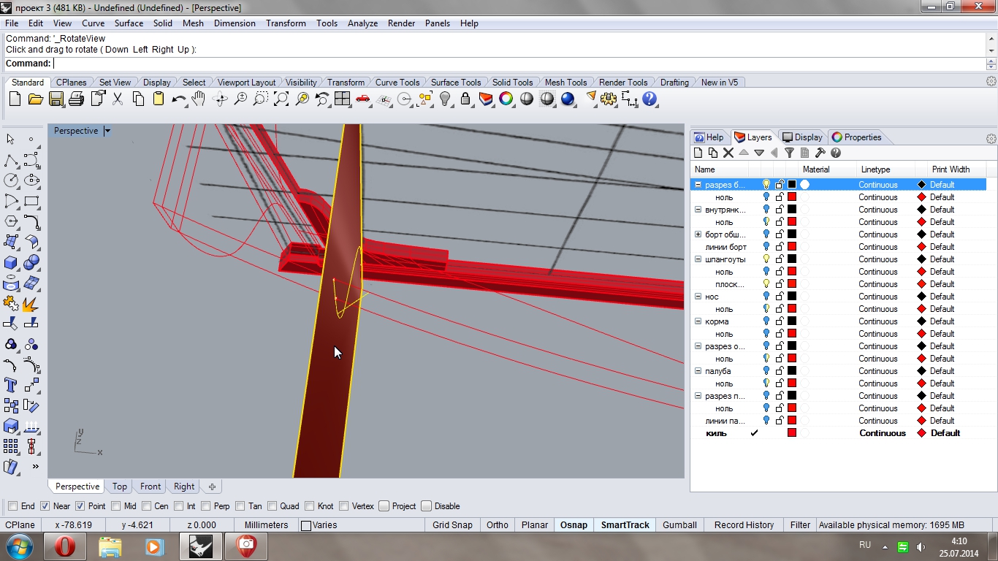This screenshot has height=561, width=998.
Task: Click the Text object tool
Action: (x=11, y=385)
